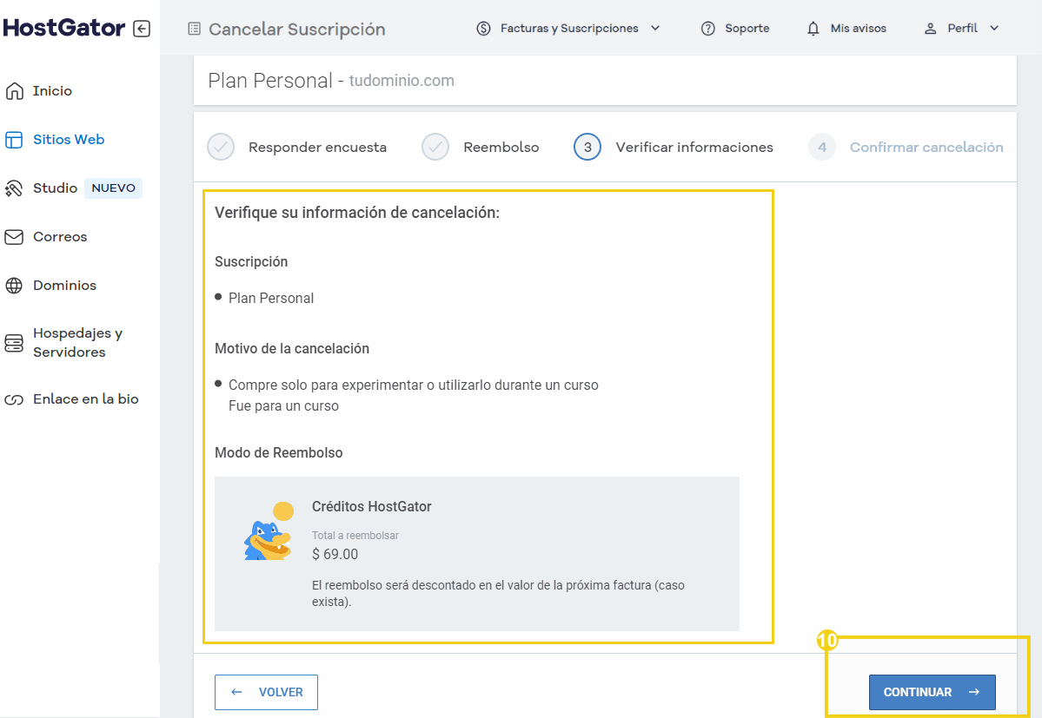Click the Cancelar Suscripción page title

coord(297,30)
